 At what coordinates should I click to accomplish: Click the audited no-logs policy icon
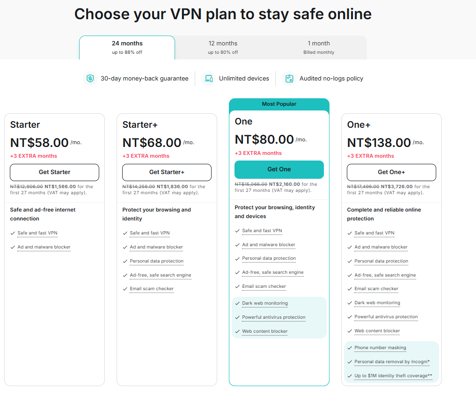[x=289, y=79]
